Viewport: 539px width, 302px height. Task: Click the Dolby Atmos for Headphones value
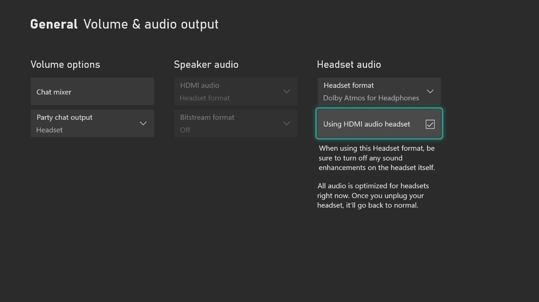click(371, 98)
